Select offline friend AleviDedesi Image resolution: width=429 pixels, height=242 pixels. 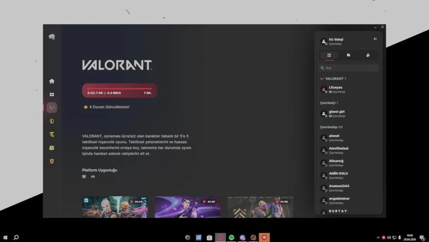349,150
